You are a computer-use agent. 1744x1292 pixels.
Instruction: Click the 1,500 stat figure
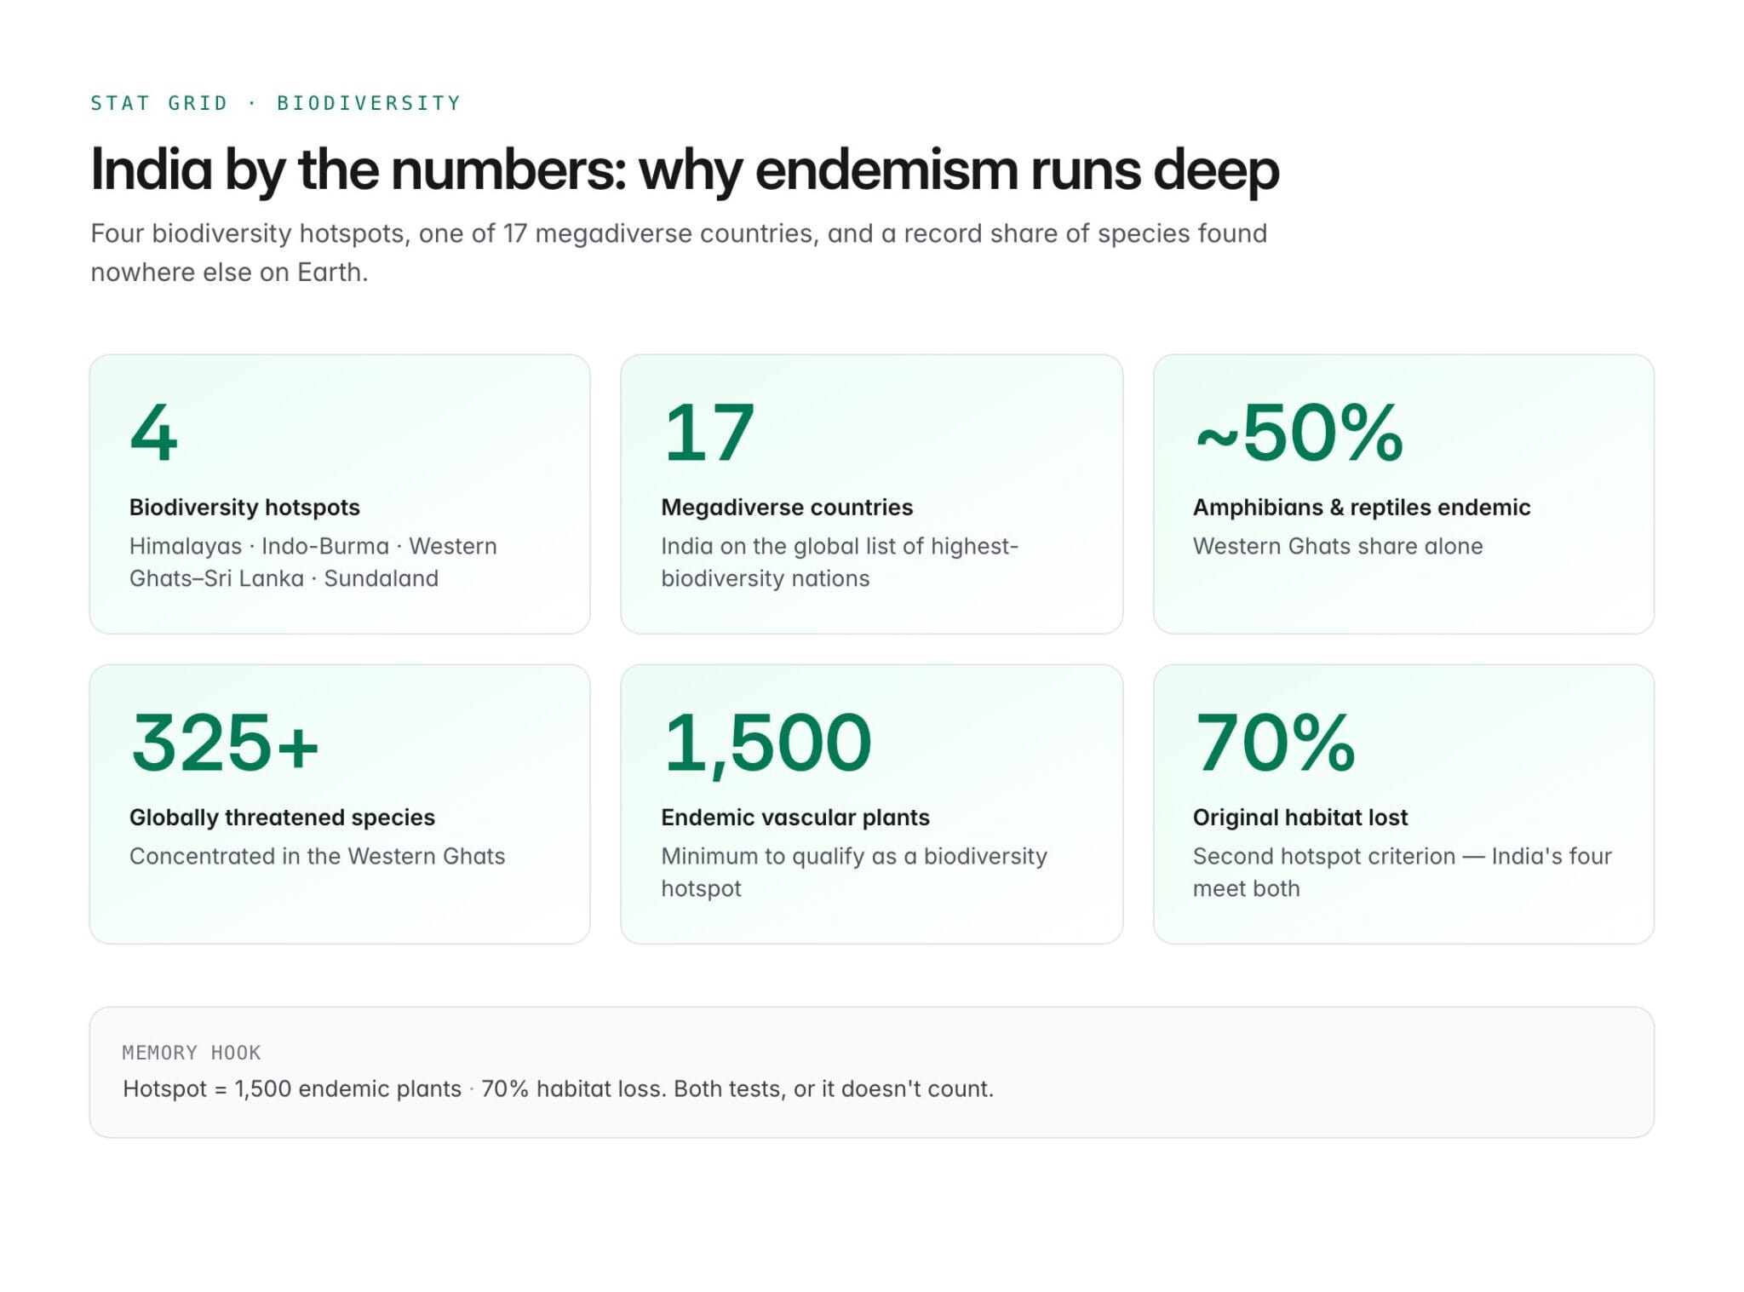(x=767, y=744)
